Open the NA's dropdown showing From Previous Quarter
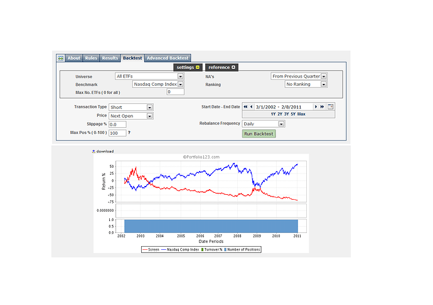 299,76
